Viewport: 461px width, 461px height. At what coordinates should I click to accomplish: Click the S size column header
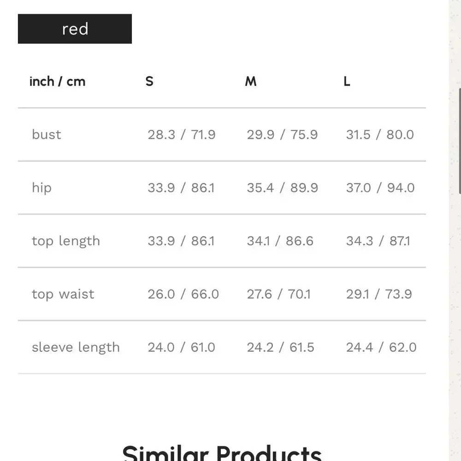(149, 82)
